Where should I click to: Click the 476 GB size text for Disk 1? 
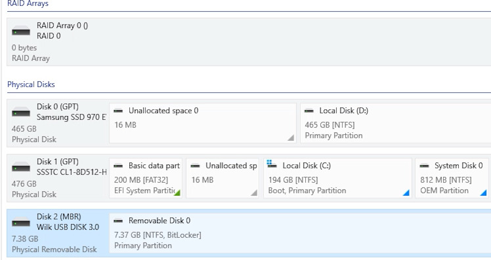(24, 184)
